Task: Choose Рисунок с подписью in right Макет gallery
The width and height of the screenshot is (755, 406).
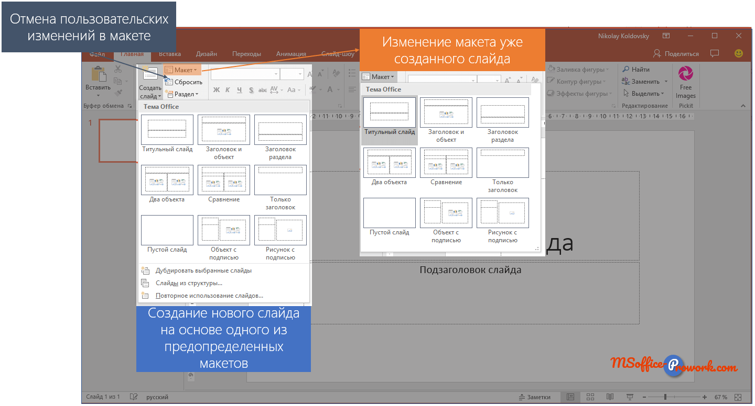Action: point(503,221)
